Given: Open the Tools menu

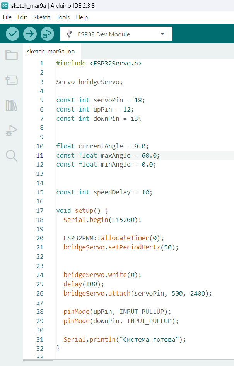Looking at the screenshot, I should pyautogui.click(x=63, y=17).
